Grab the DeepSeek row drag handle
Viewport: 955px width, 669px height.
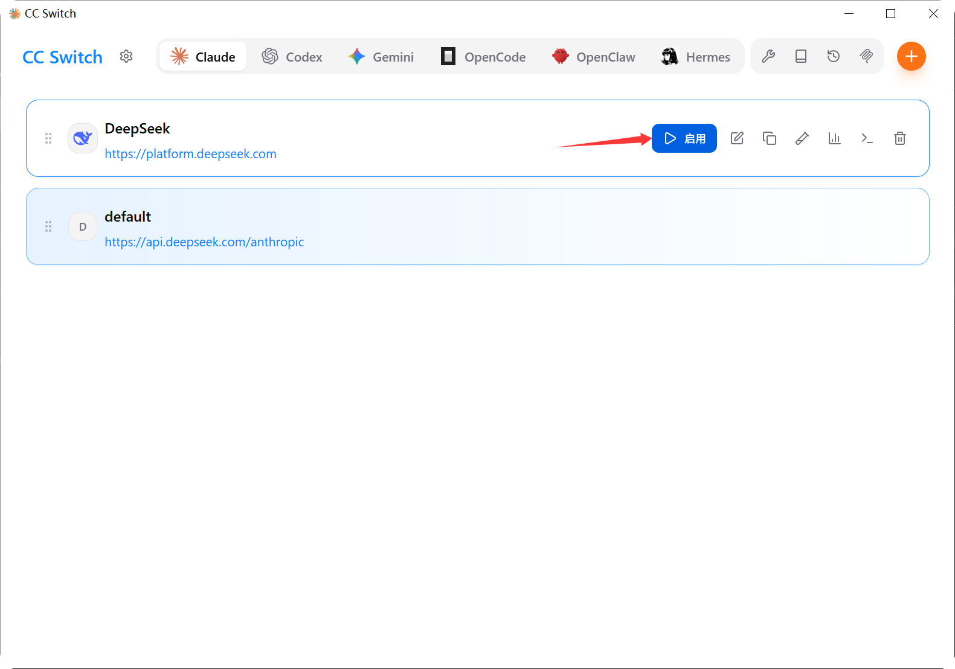click(48, 138)
